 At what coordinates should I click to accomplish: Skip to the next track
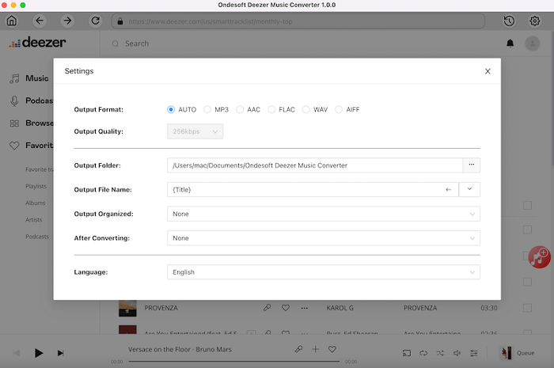click(60, 353)
